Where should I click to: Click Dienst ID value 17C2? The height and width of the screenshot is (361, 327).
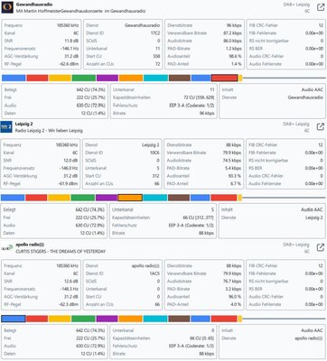[155, 33]
